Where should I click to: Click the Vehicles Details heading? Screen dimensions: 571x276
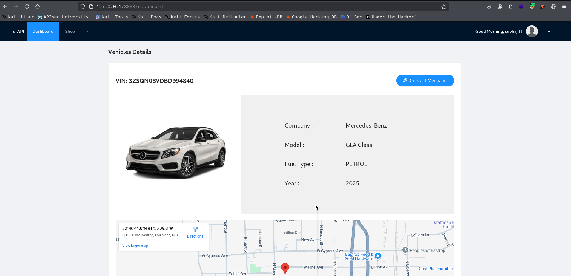click(x=130, y=52)
